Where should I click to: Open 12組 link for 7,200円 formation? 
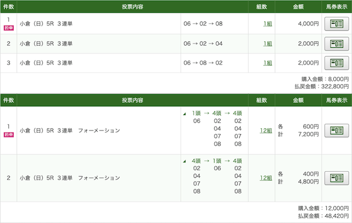click(266, 130)
